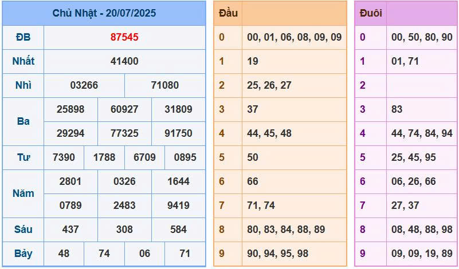Click Đầu row 5 value 50
This screenshot has height=269, width=459.
(252, 157)
